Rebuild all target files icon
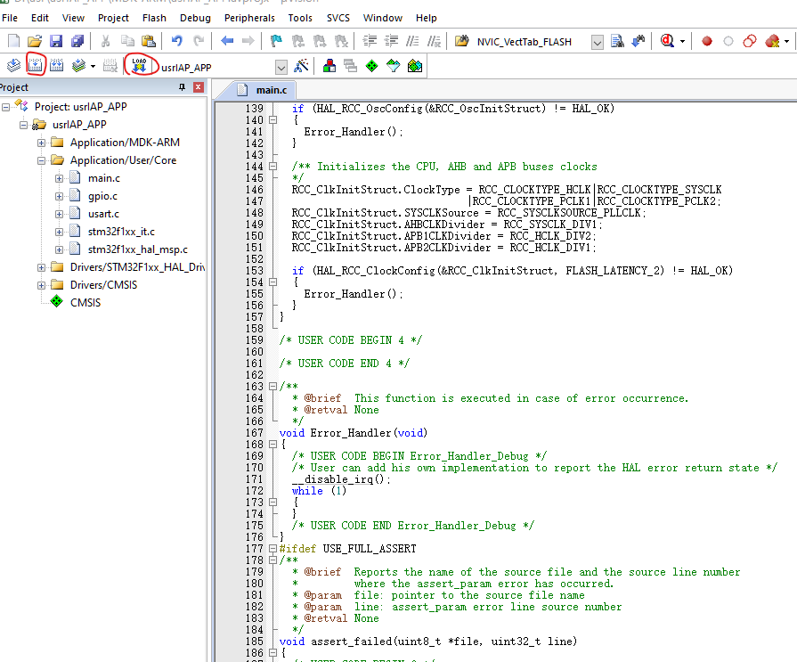The width and height of the screenshot is (797, 662). click(57, 66)
